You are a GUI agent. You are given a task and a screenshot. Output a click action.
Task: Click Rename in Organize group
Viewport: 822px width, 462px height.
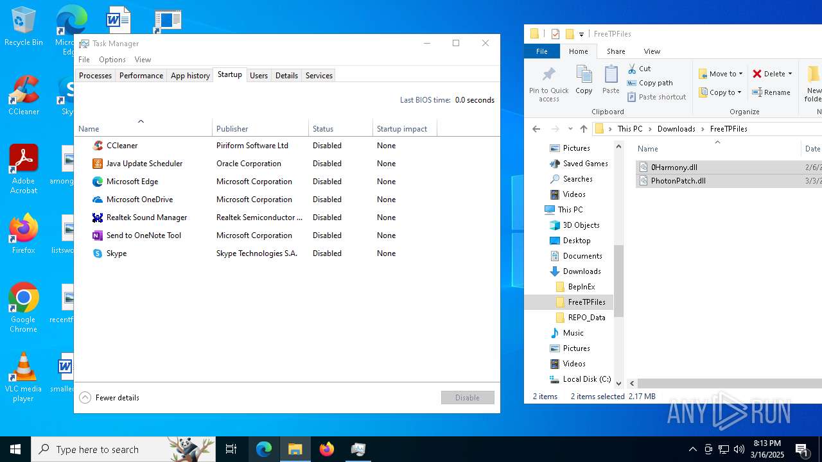point(771,92)
